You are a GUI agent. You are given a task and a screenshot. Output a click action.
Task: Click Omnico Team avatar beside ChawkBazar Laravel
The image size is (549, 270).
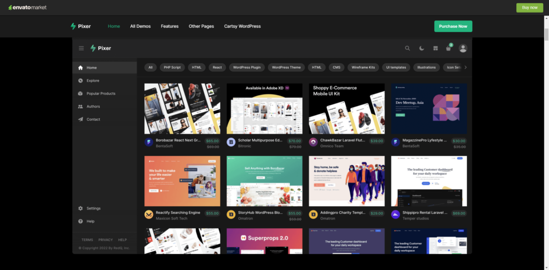tap(313, 142)
